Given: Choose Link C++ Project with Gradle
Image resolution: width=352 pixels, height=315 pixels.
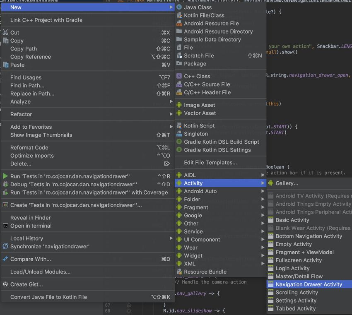Looking at the screenshot, I should 88,20.
